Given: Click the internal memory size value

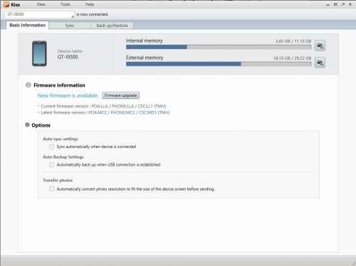Looking at the screenshot, I should [x=293, y=41].
